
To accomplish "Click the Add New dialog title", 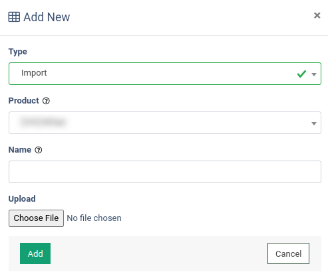I will (47, 17).
